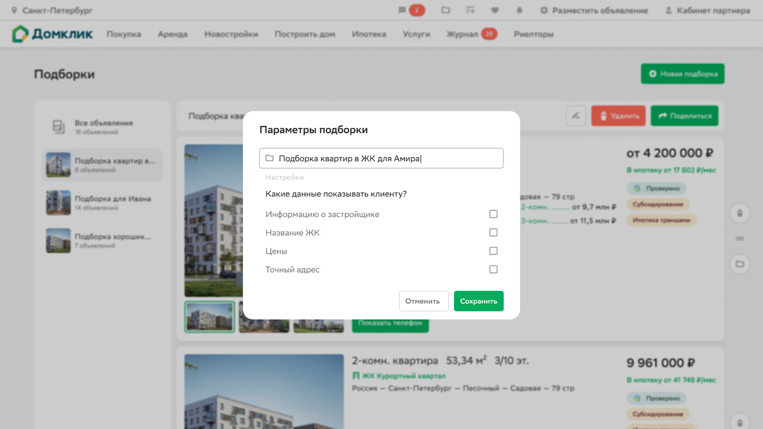The image size is (763, 429).
Task: Click the pencil edit icon for the collection
Action: (x=576, y=115)
